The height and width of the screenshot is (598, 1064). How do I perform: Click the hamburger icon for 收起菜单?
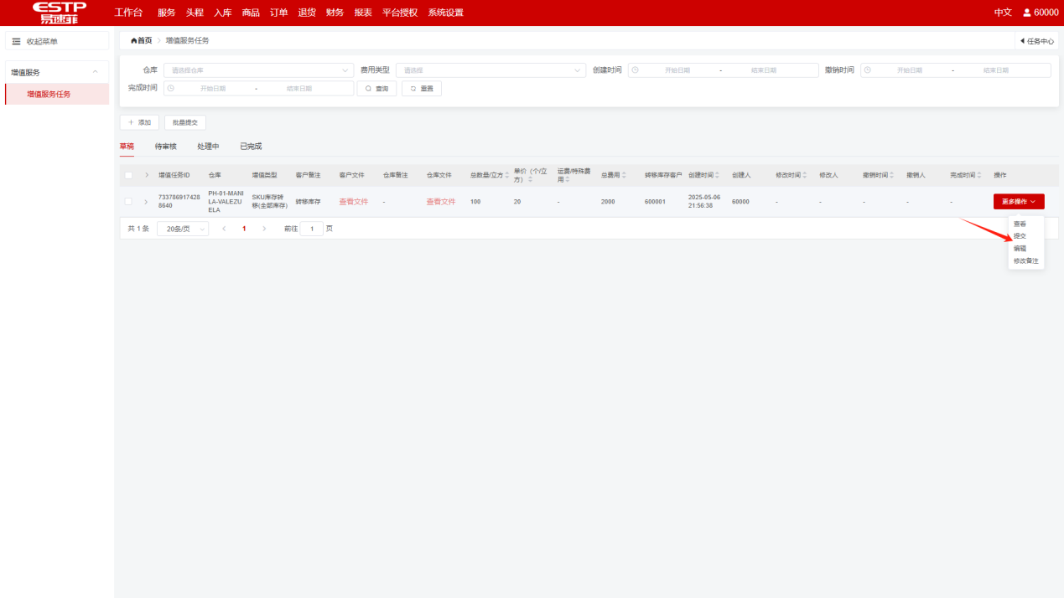coord(16,41)
